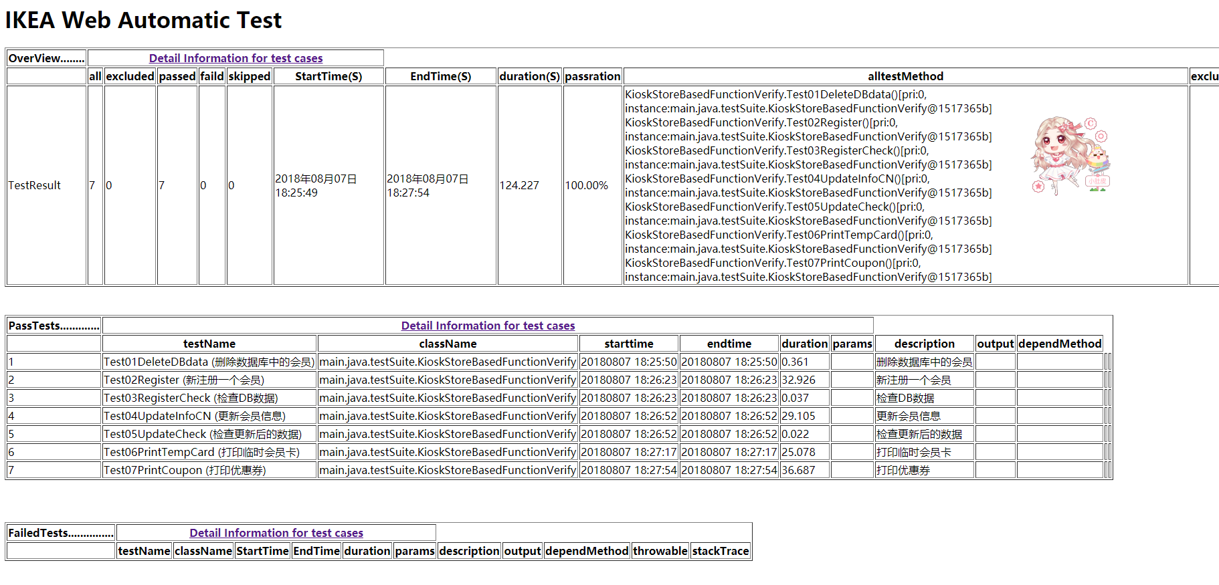Click the description cell 检查DB数据
Image resolution: width=1219 pixels, height=585 pixels.
tap(924, 398)
